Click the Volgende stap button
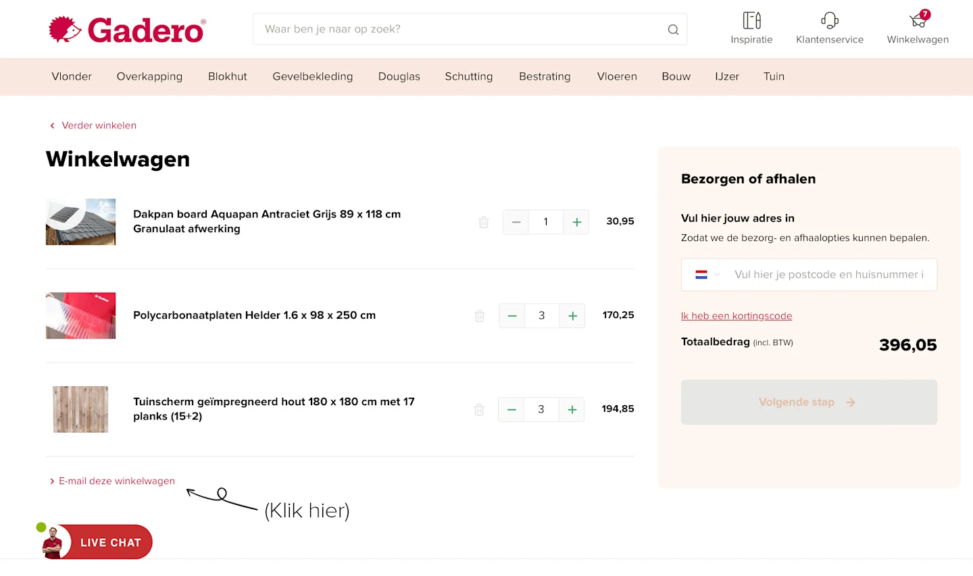 (809, 402)
